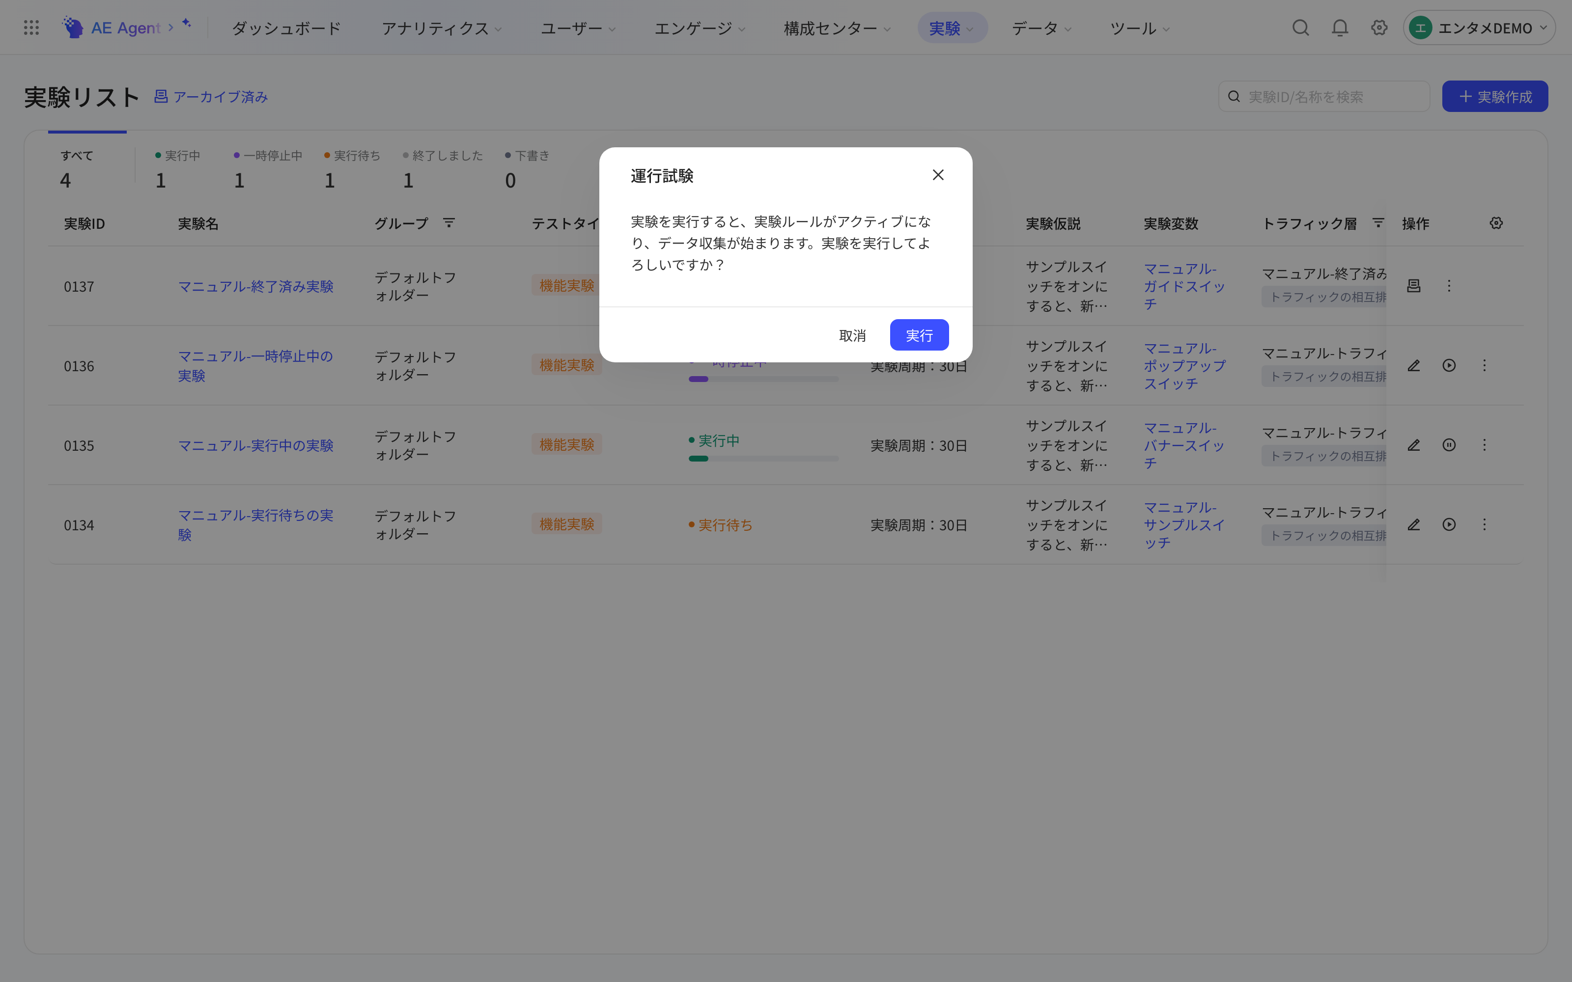The image size is (1572, 982).
Task: Focus the 実験ID/名称を検索 search field
Action: tap(1324, 97)
